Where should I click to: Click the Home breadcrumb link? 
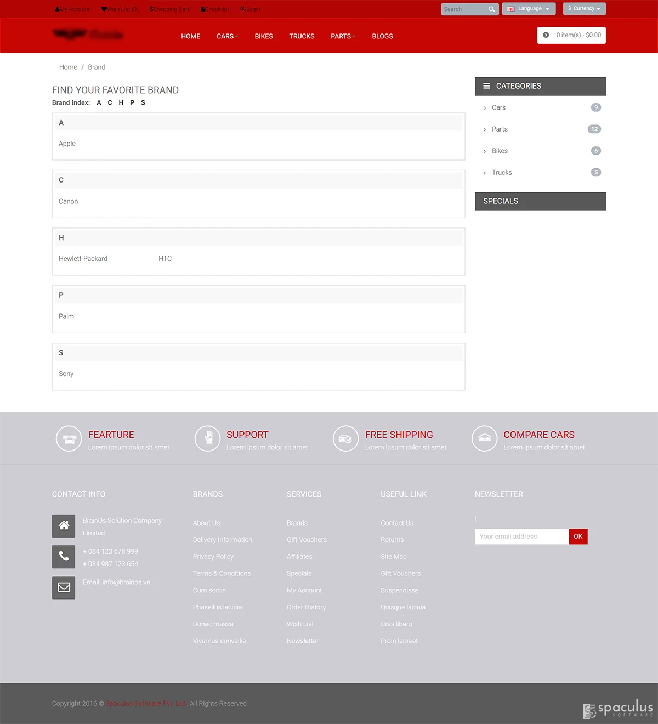pos(68,67)
